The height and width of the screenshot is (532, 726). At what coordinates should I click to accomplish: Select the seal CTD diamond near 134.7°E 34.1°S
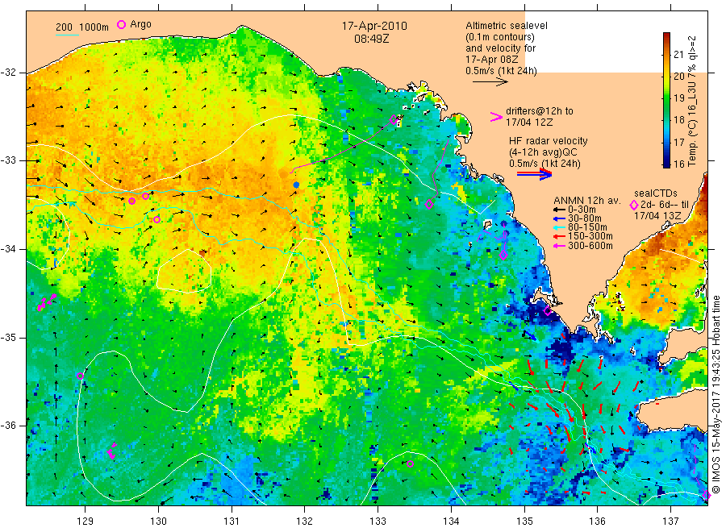pos(503,255)
